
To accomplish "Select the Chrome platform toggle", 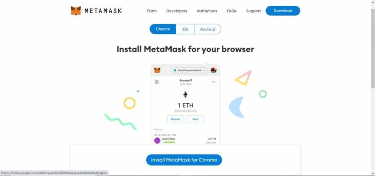I will tap(162, 29).
